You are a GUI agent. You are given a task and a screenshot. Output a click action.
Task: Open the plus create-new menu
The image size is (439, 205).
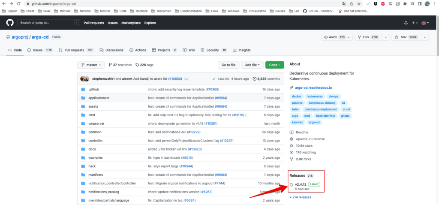[x=415, y=23]
